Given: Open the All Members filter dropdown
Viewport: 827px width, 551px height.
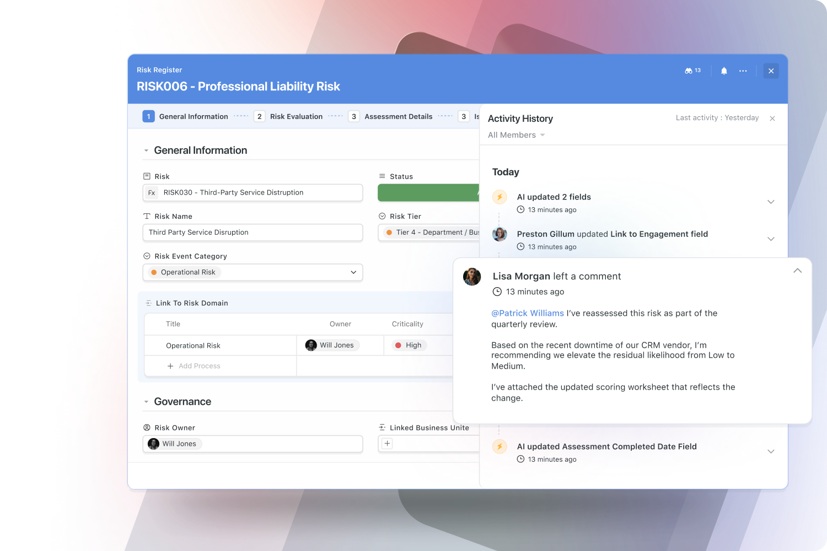Looking at the screenshot, I should [x=516, y=135].
